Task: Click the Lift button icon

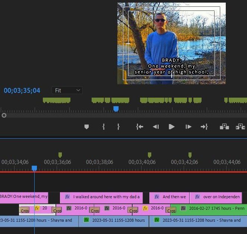Action: 224,127
